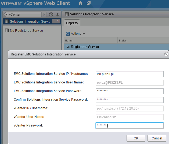This screenshot has width=169, height=144.
Task: Focus the Integration Service Password field
Action: coord(130,91)
